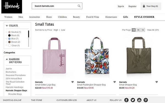Open the Harrods Twitter icon
Viewport: 165px width, 103px height.
click(133, 100)
